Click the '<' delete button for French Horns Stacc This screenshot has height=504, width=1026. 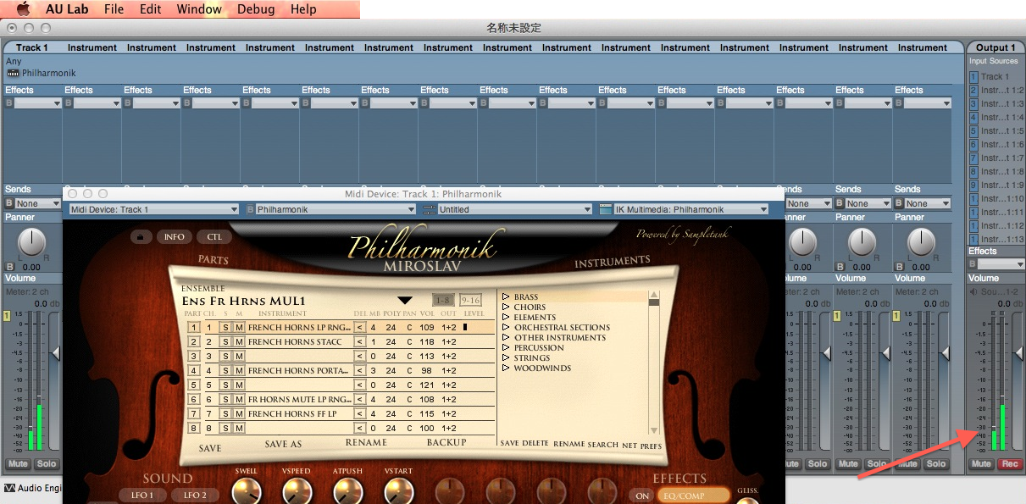pyautogui.click(x=359, y=341)
